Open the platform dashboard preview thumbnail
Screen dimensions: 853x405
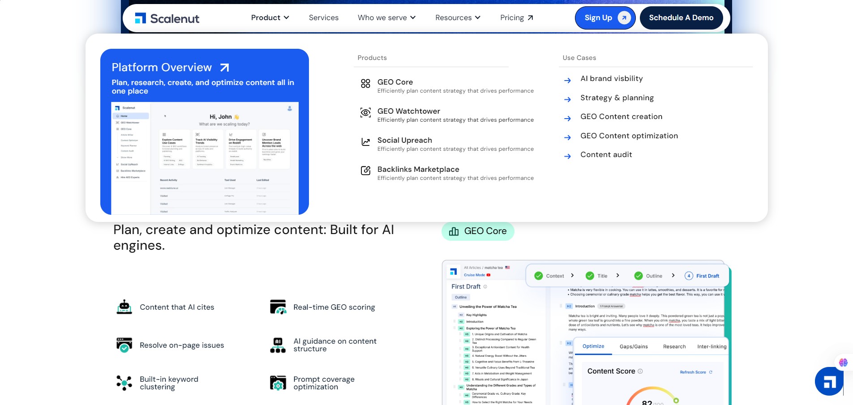pos(205,158)
